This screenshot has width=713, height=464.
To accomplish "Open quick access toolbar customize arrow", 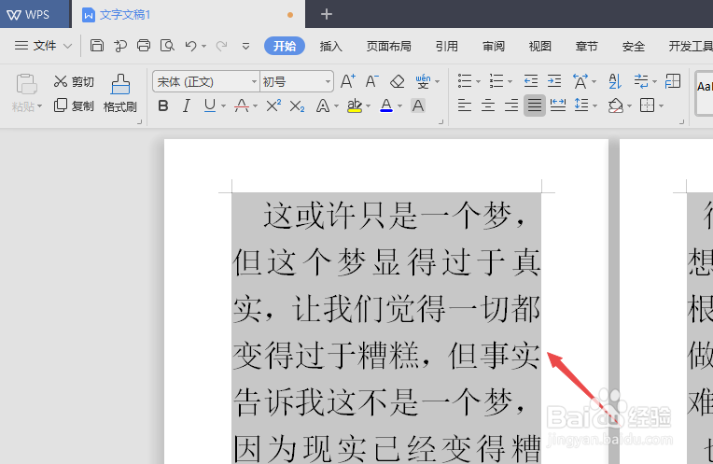I will coord(245,46).
